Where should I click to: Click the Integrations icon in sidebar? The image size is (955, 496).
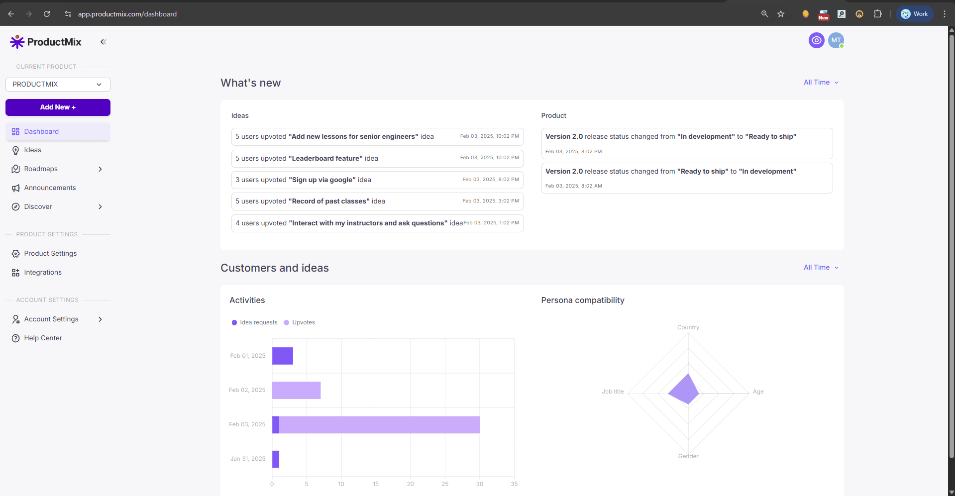click(16, 273)
